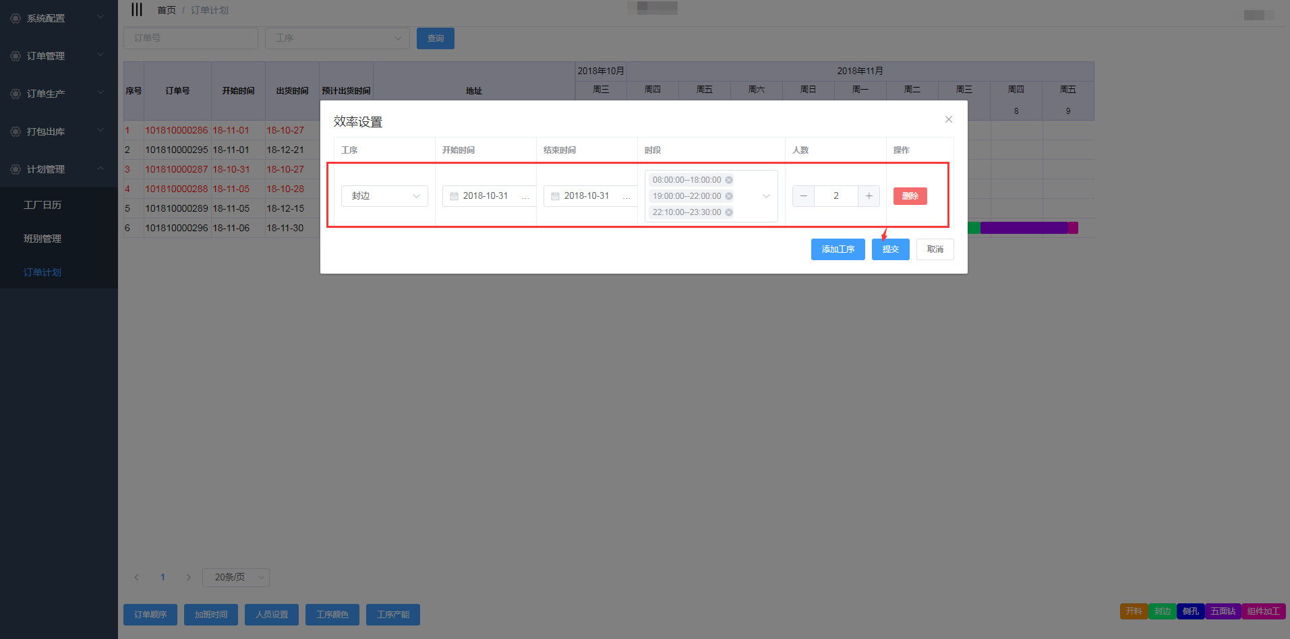
Task: Remove the 22:10:00--23:30:00 time slot tag
Action: point(729,212)
